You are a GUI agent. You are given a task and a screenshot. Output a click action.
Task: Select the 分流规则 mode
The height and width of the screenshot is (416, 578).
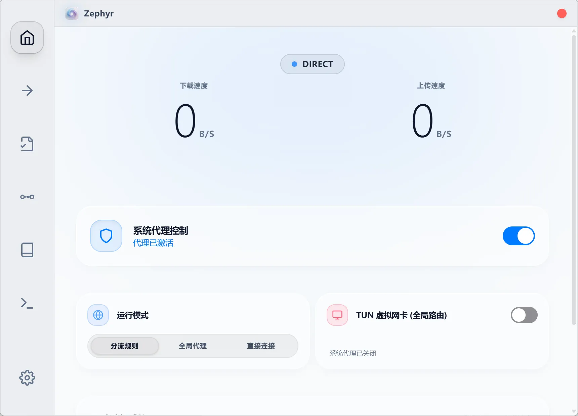click(125, 346)
